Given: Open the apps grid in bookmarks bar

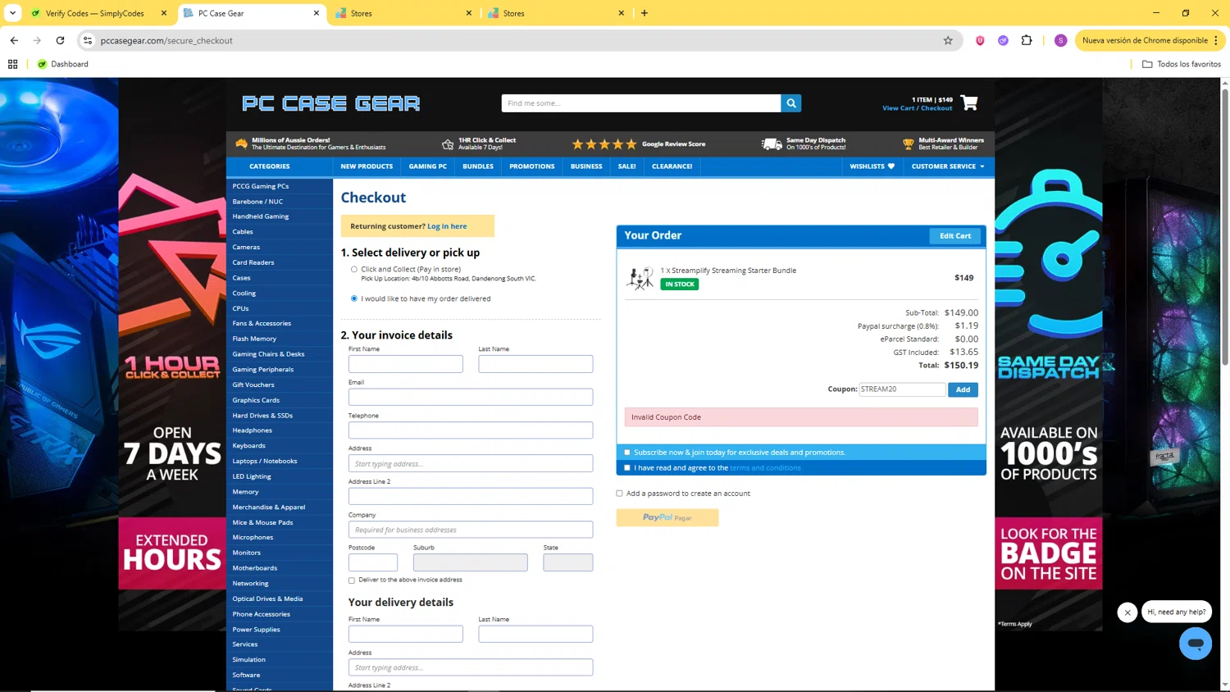Looking at the screenshot, I should click(12, 64).
